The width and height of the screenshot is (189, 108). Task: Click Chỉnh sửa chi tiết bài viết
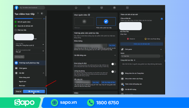[142, 44]
